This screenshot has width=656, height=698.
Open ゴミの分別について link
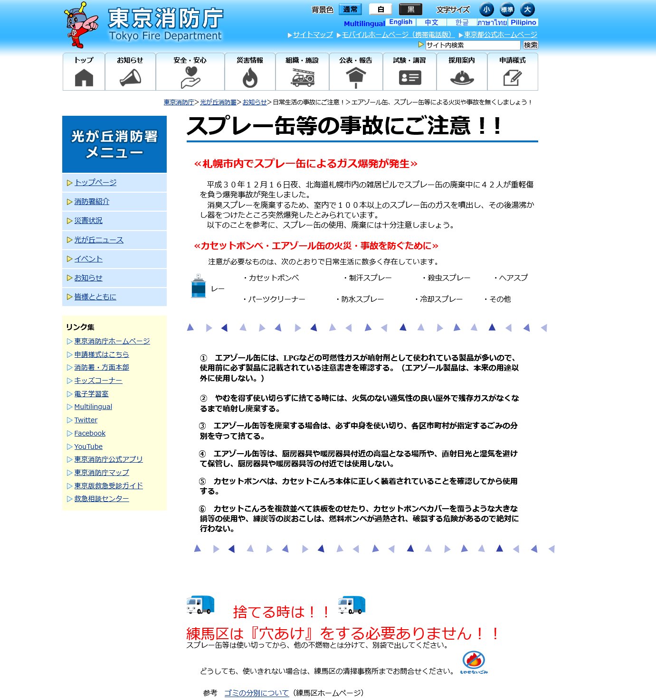[257, 693]
